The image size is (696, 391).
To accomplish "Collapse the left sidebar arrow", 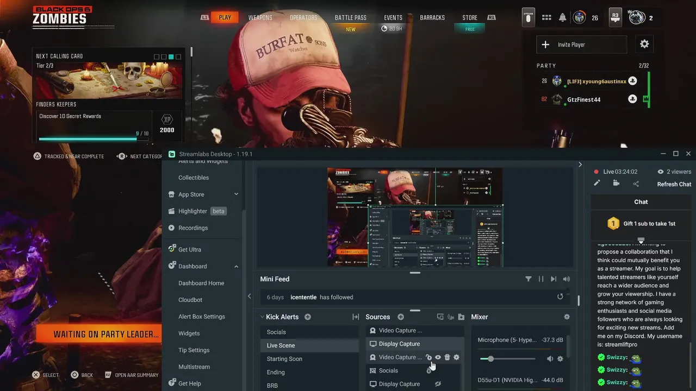I will (249, 297).
